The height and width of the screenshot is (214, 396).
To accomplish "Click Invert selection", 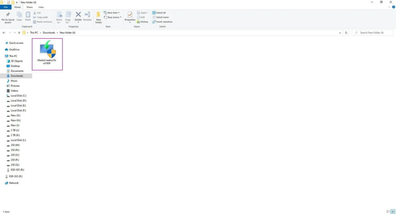I will pos(162,22).
